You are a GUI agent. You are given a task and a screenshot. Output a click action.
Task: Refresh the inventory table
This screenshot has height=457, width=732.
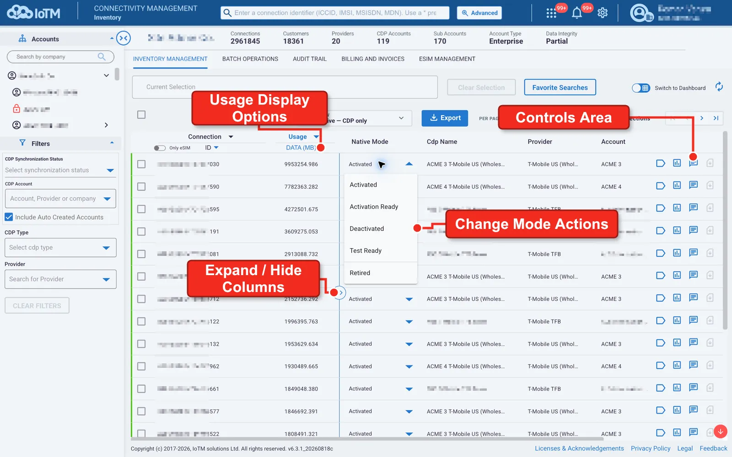[719, 87]
